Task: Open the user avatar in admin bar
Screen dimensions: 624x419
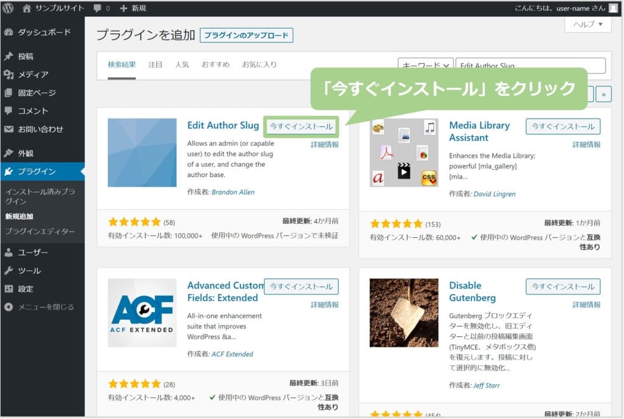Action: tap(613, 8)
